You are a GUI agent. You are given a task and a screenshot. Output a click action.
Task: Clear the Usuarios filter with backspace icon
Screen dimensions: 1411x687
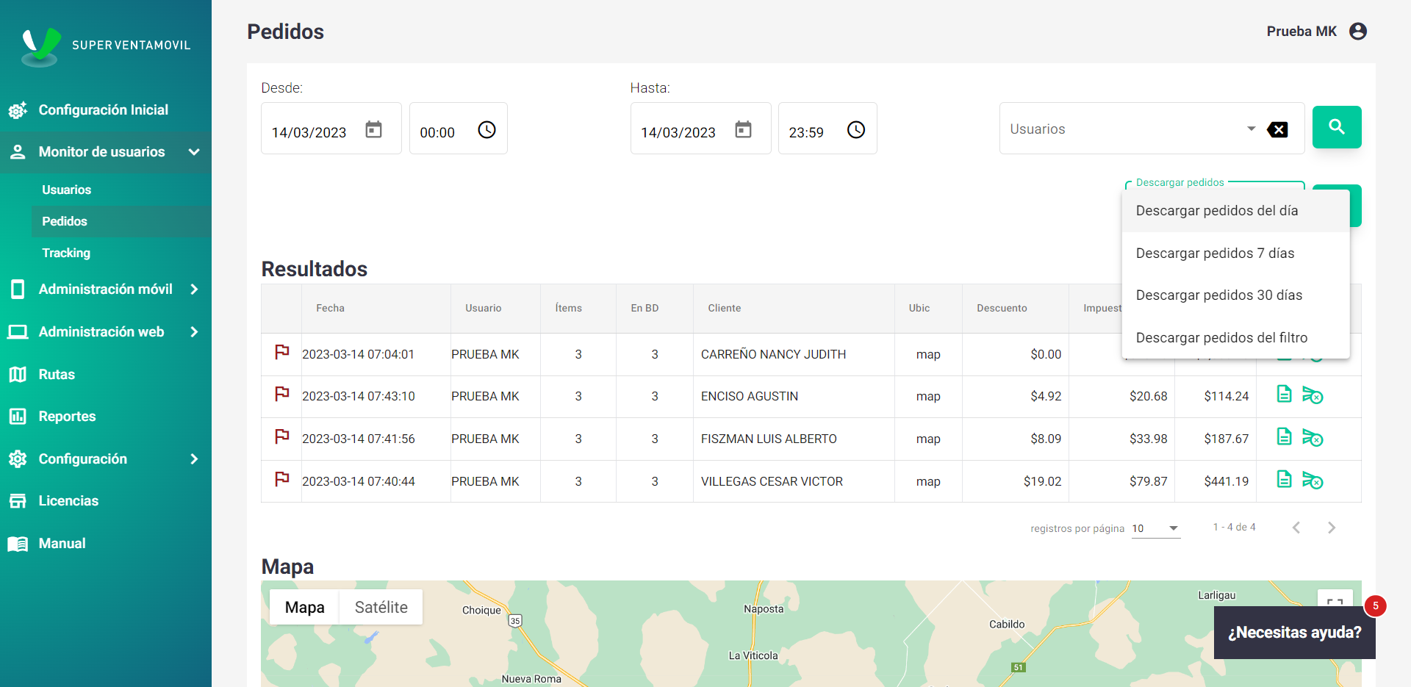[x=1277, y=130]
